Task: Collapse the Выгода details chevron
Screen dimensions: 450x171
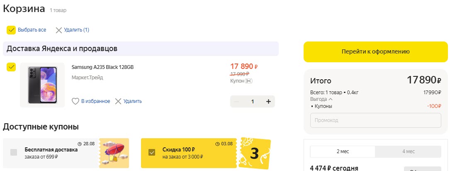Action: click(331, 99)
